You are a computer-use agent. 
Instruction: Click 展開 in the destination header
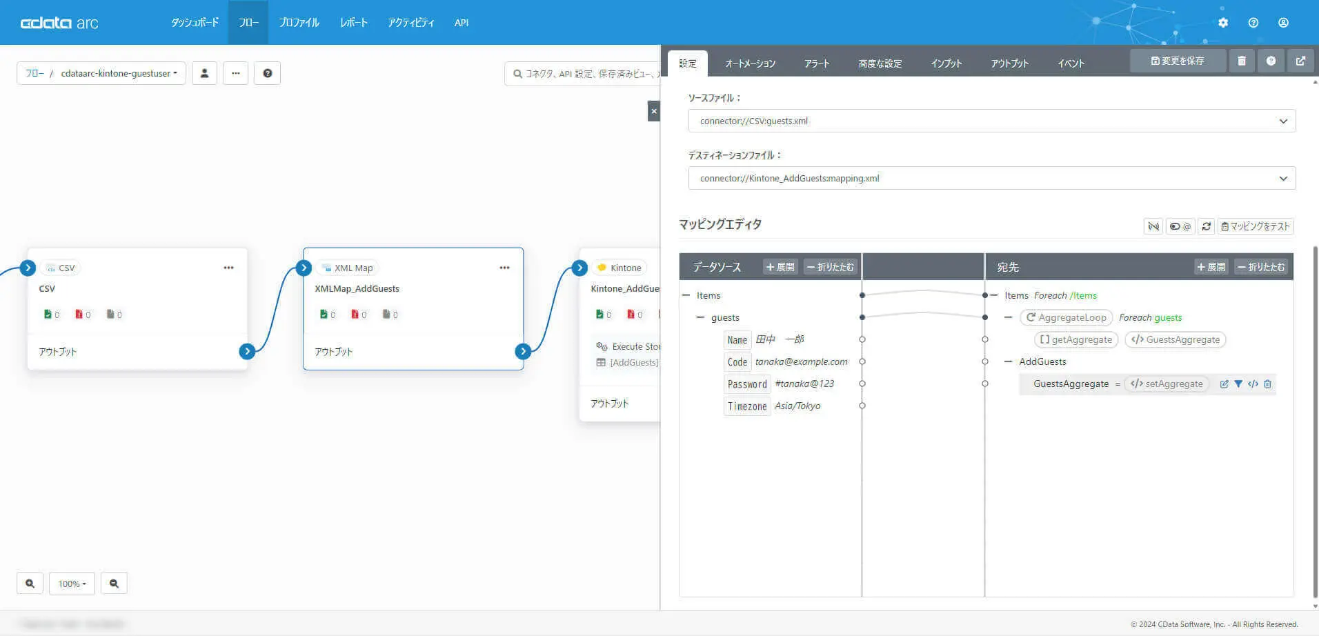(1211, 267)
